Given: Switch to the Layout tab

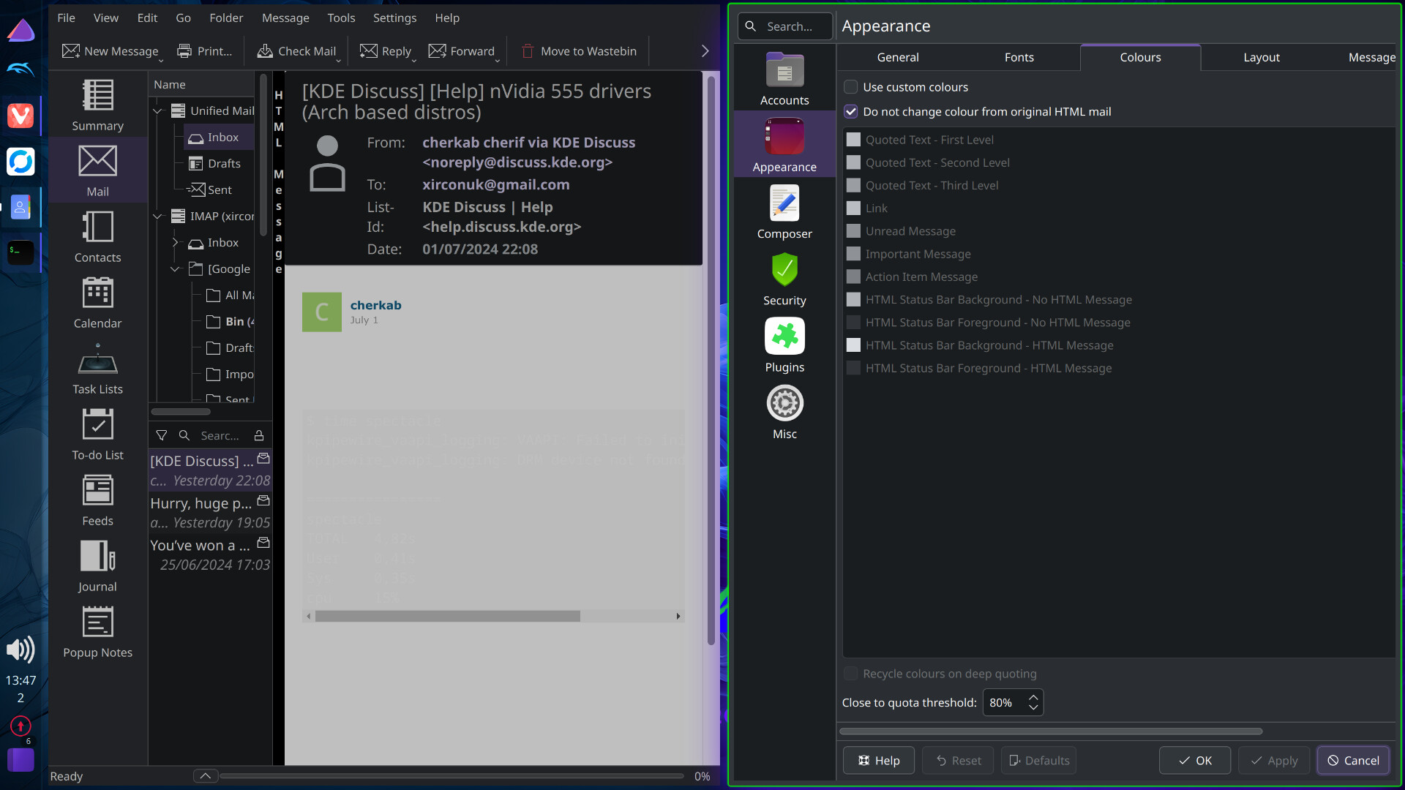Looking at the screenshot, I should tap(1262, 57).
